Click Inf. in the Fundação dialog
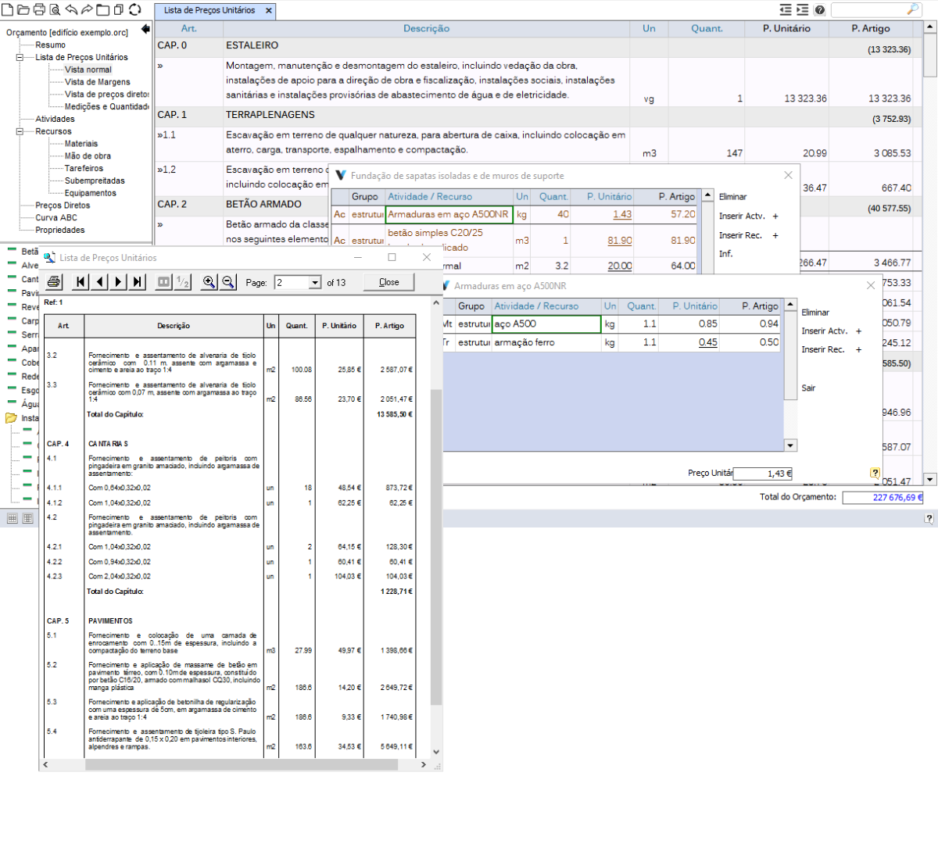938x844 pixels. [726, 254]
